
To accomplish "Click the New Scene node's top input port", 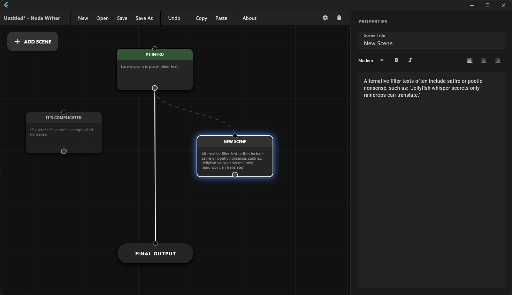I will click(235, 136).
